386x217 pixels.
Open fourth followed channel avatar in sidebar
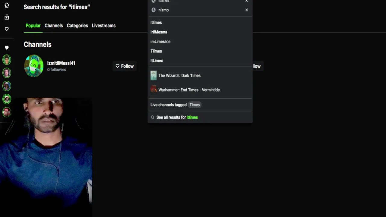[7, 99]
